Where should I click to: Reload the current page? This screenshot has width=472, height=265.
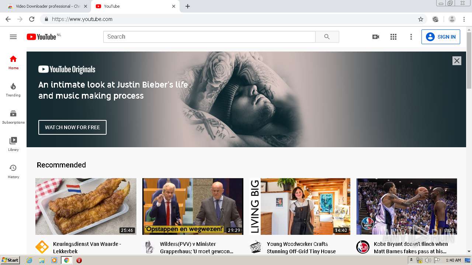click(x=32, y=19)
